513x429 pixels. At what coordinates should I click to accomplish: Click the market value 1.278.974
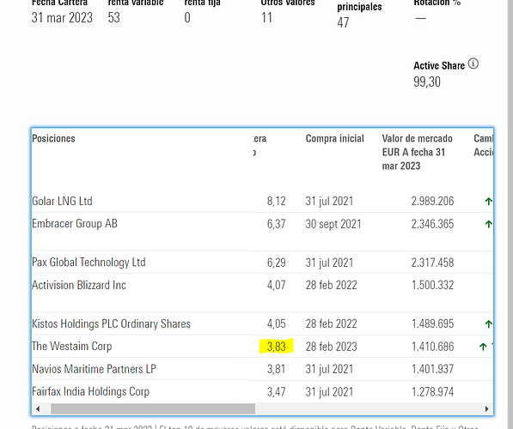click(x=432, y=391)
